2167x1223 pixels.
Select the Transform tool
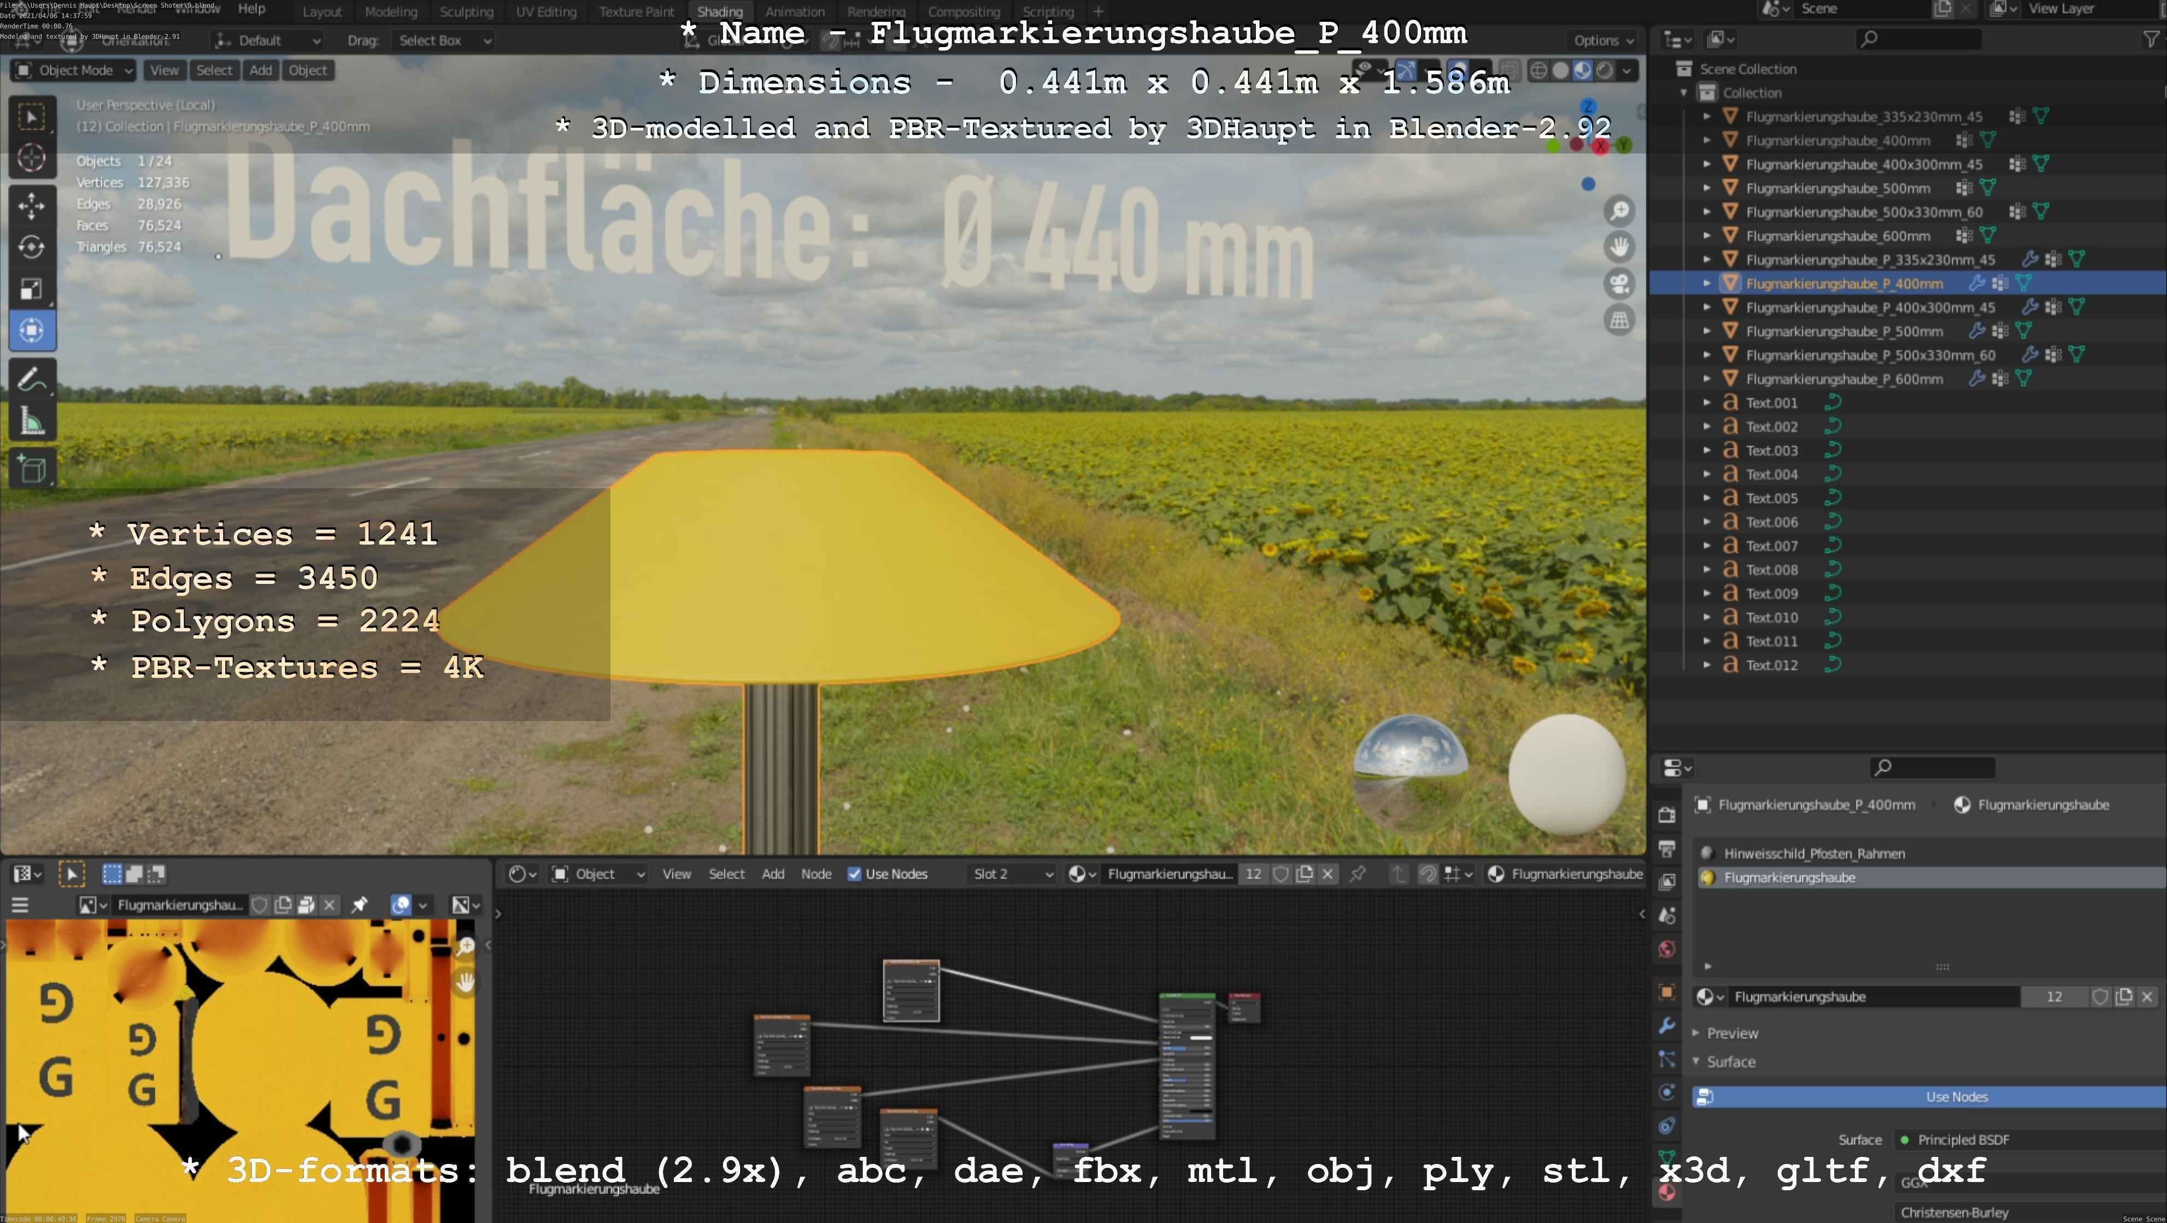(32, 330)
